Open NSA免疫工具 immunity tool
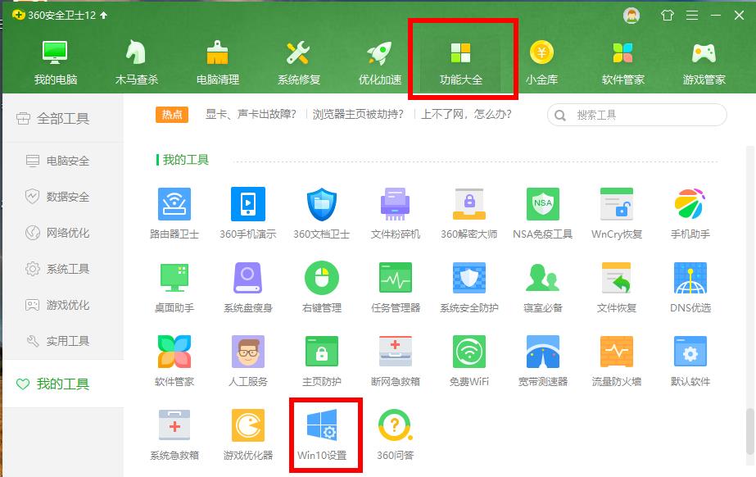The width and height of the screenshot is (756, 477). click(x=543, y=213)
